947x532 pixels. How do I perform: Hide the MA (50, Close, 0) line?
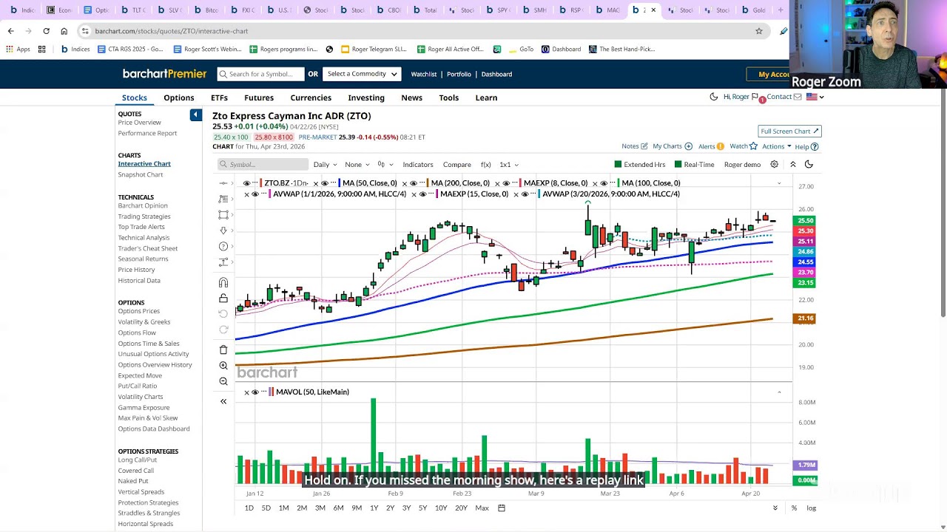coord(325,183)
